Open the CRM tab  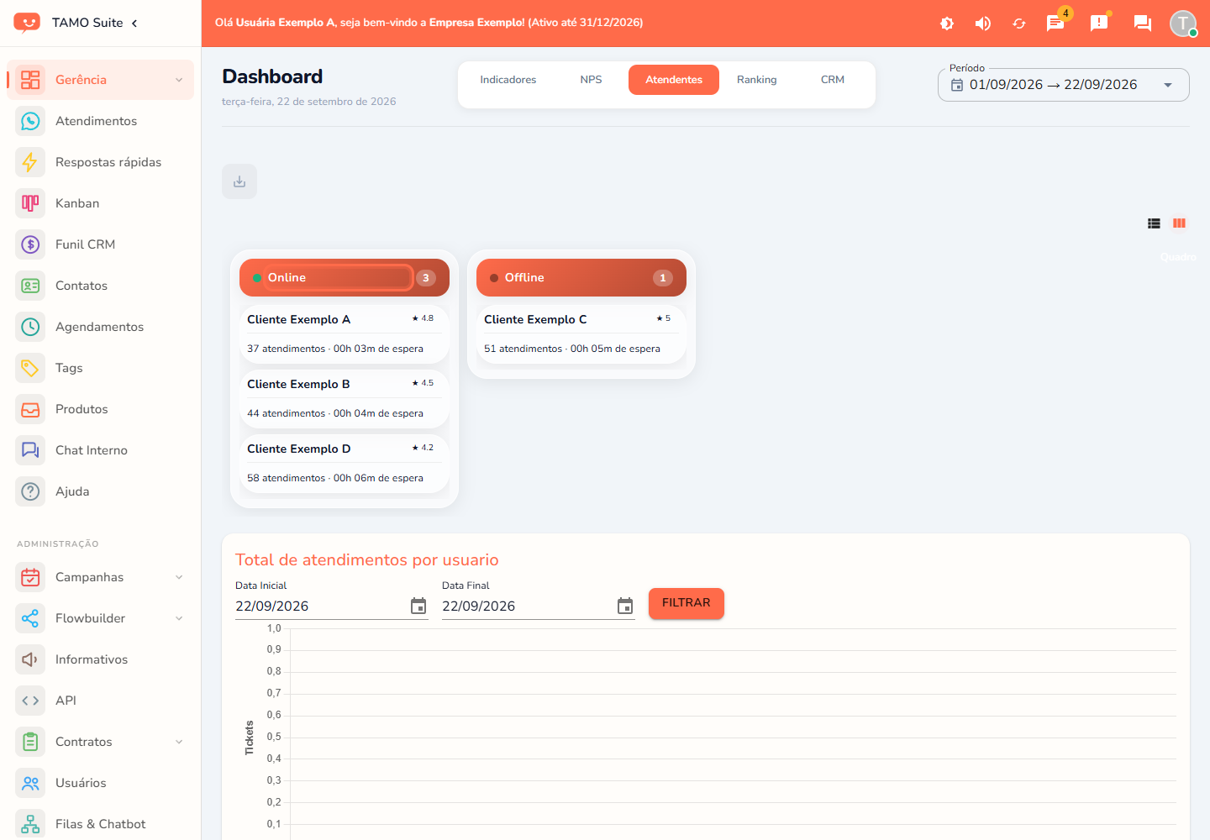tap(833, 80)
